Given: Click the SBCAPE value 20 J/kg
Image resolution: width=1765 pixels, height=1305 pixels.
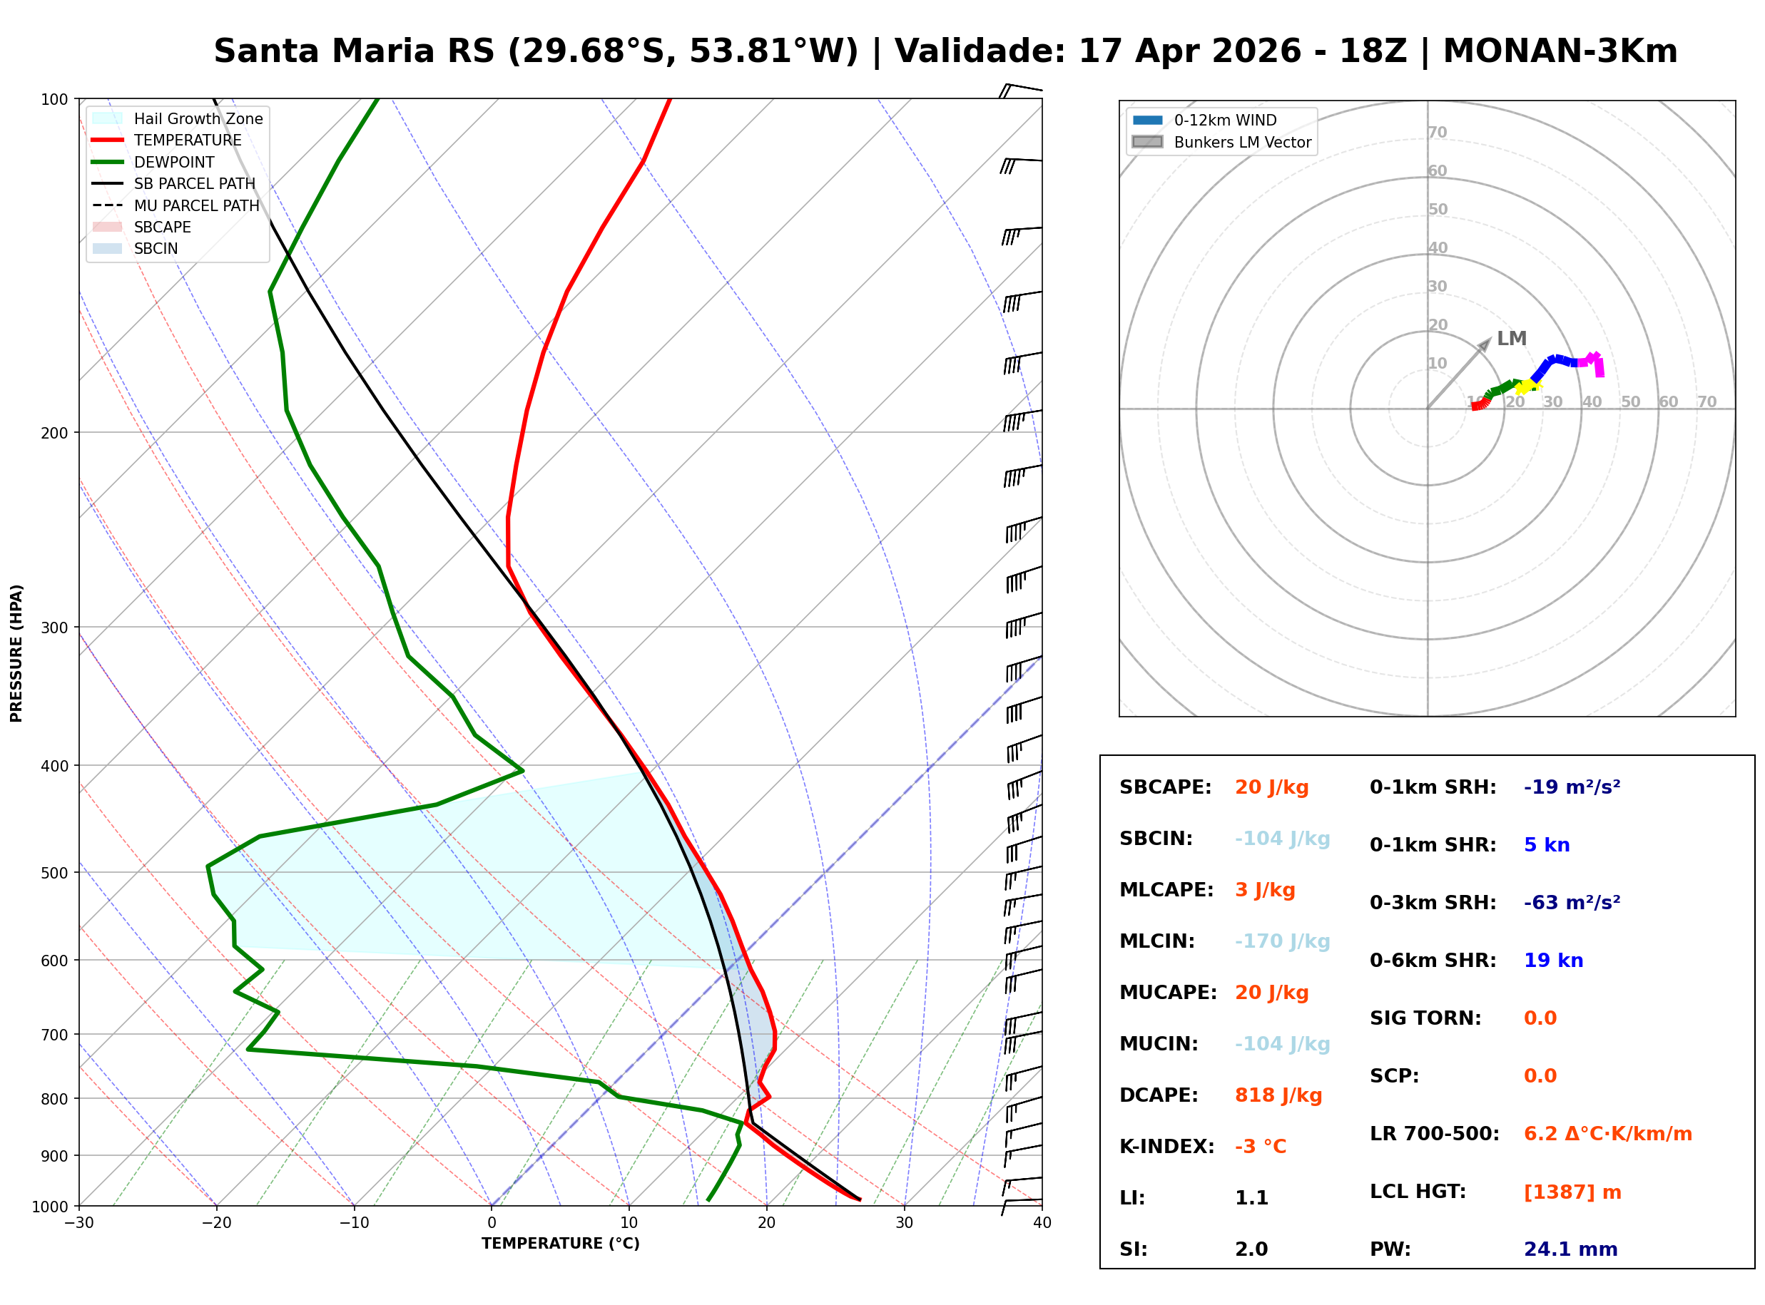Looking at the screenshot, I should (x=1271, y=787).
